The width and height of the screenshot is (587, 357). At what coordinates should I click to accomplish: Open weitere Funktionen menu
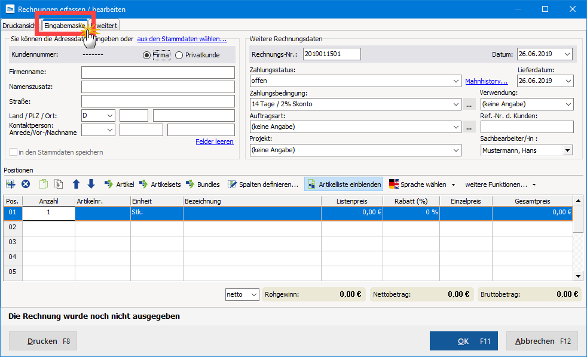(500, 184)
